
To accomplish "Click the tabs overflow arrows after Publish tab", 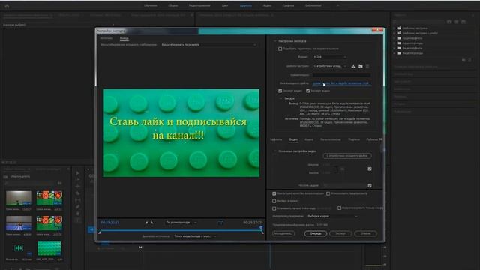I will [381, 139].
